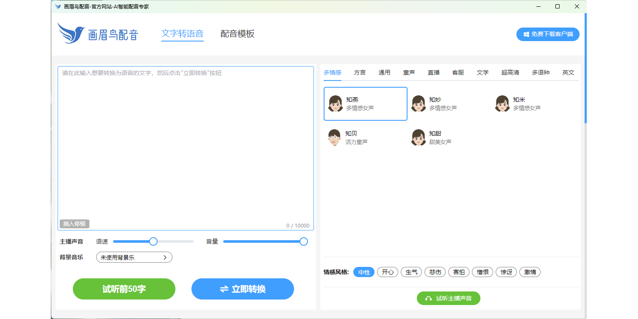The width and height of the screenshot is (638, 319).
Task: Select the 知米 voice avatar
Action: coord(502,104)
